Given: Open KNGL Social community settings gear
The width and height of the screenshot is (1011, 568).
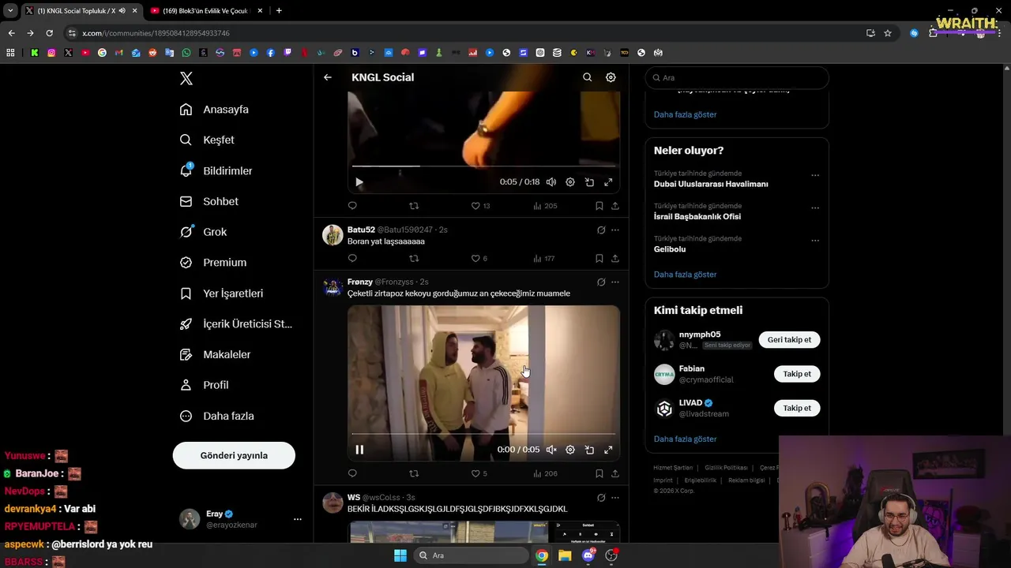Looking at the screenshot, I should [611, 77].
